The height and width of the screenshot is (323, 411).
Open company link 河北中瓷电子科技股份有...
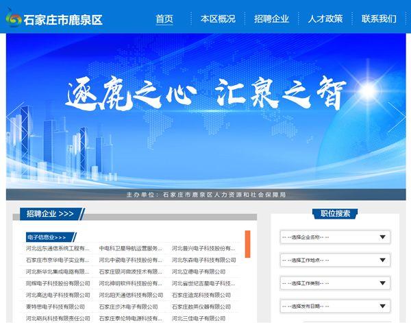tap(130, 260)
